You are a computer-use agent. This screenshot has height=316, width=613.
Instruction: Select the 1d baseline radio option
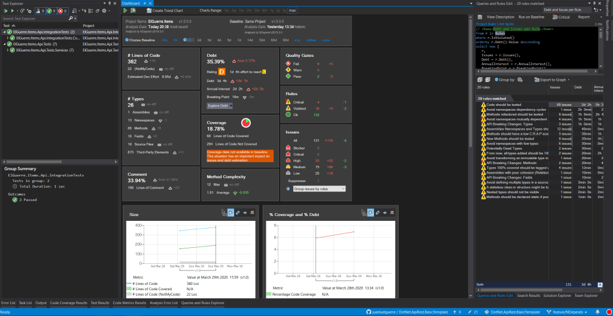[x=189, y=40]
